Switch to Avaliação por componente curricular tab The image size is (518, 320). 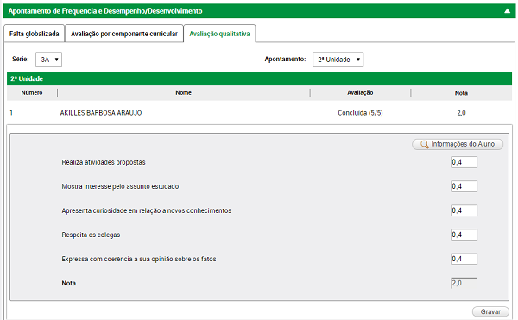(124, 34)
